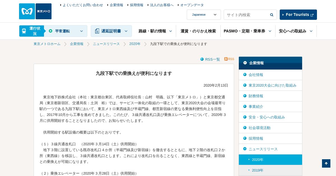Open 運賃・のりかえ検索 menu item

198,31
